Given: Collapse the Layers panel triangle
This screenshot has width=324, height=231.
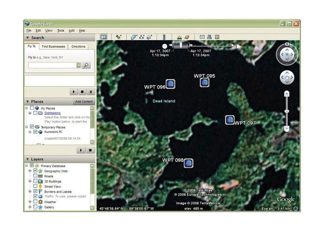Looking at the screenshot, I should click(x=27, y=159).
